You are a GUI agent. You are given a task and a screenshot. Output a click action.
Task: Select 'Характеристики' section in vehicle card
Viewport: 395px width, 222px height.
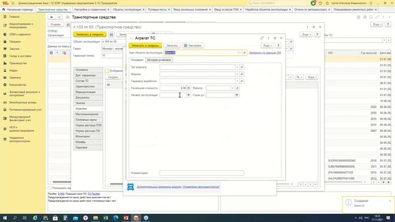point(88,86)
